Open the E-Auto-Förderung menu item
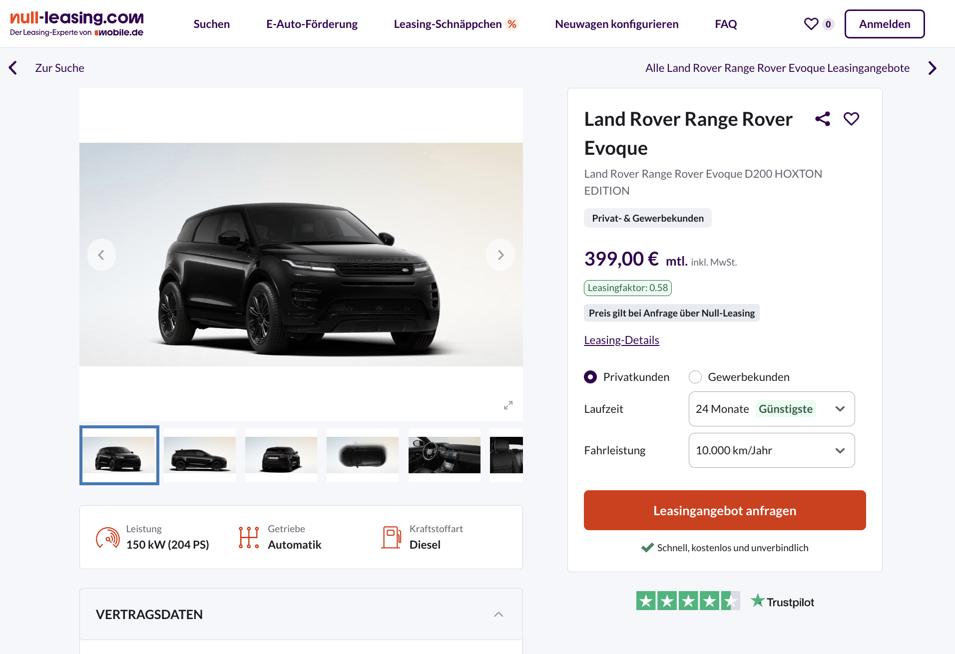 [312, 24]
